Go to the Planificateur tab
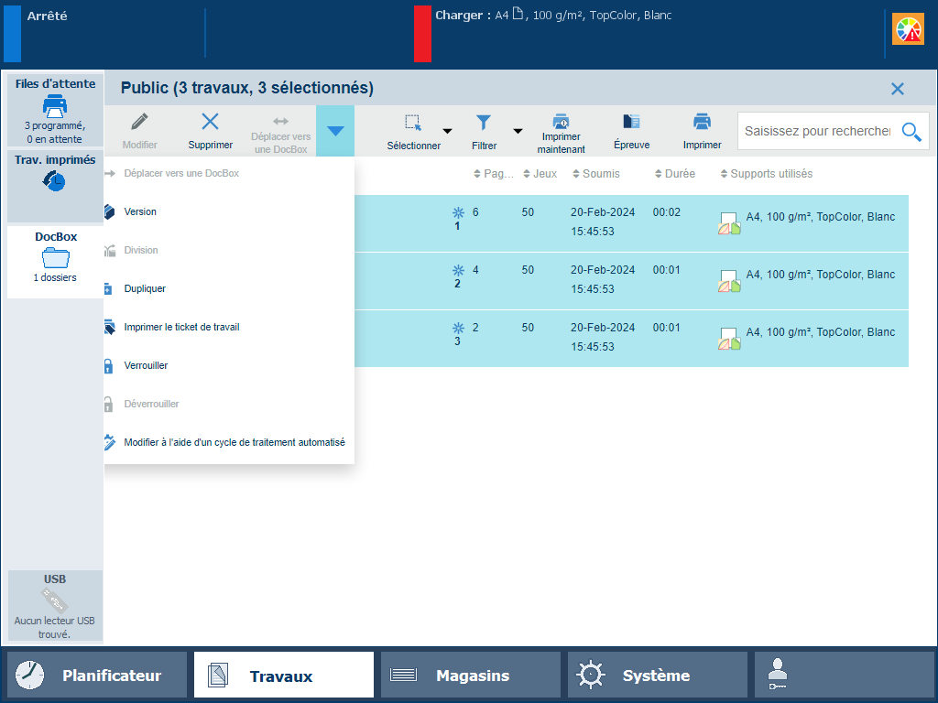 [97, 676]
